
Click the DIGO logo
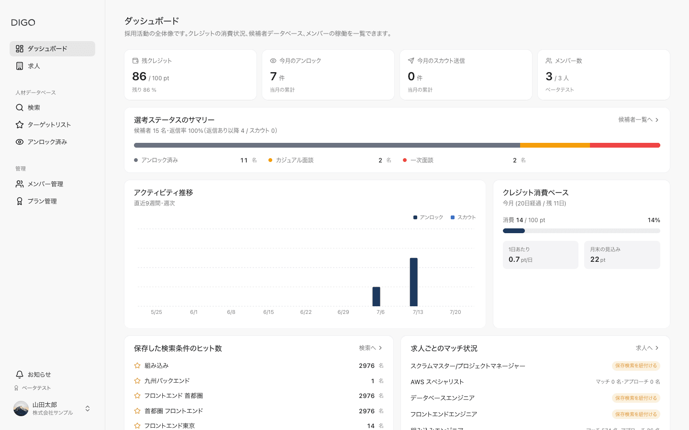pyautogui.click(x=23, y=22)
